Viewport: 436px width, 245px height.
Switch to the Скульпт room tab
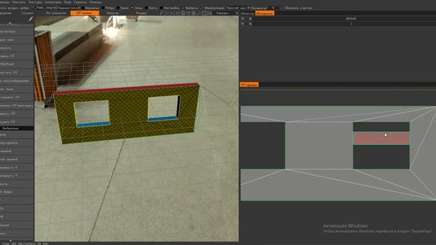(27, 13)
